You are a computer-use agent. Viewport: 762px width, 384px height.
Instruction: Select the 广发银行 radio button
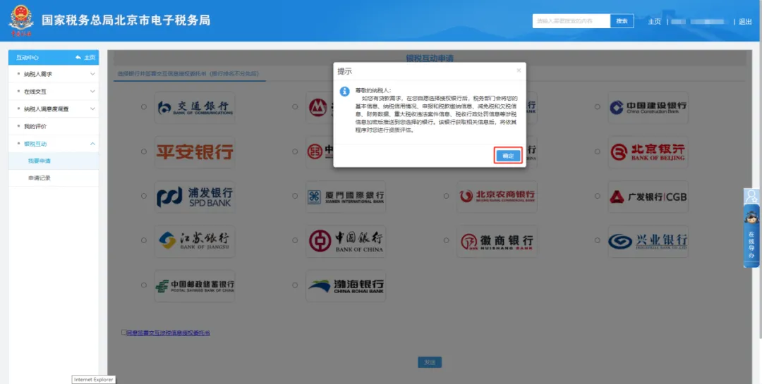click(598, 196)
